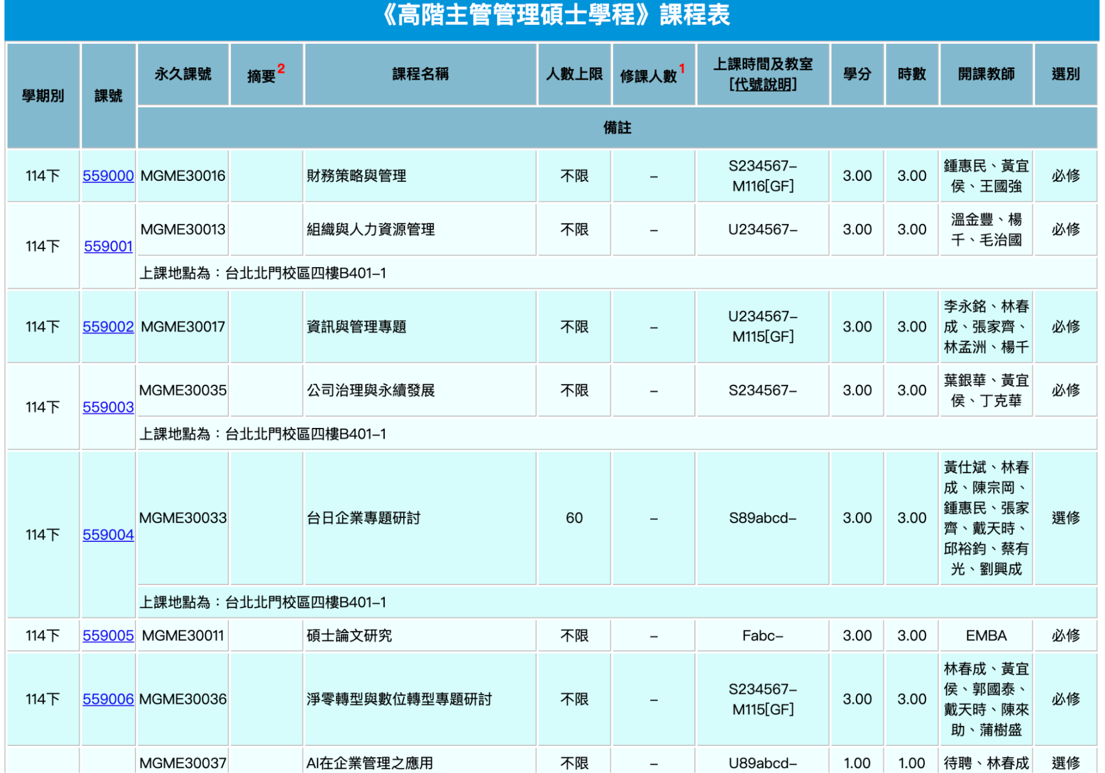
Task: Click the 碩士論文研究 course name
Action: pyautogui.click(x=349, y=635)
